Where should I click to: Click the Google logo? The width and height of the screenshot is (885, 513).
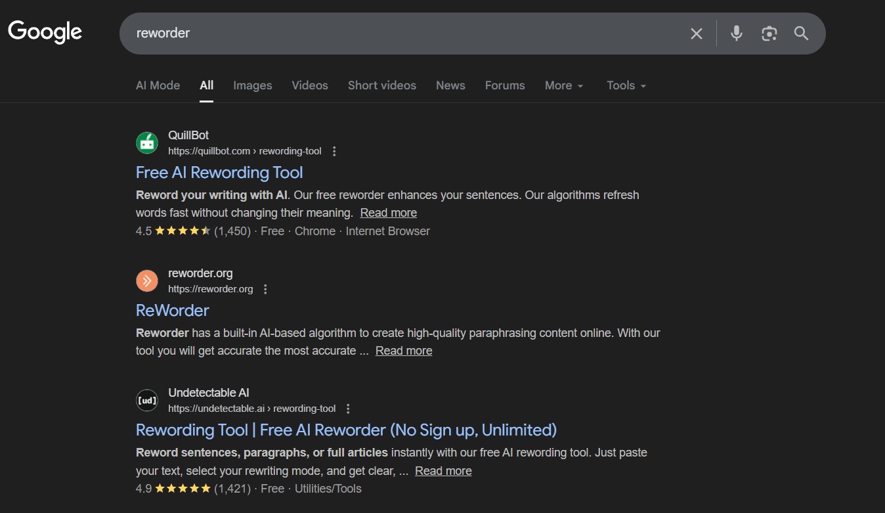tap(44, 32)
